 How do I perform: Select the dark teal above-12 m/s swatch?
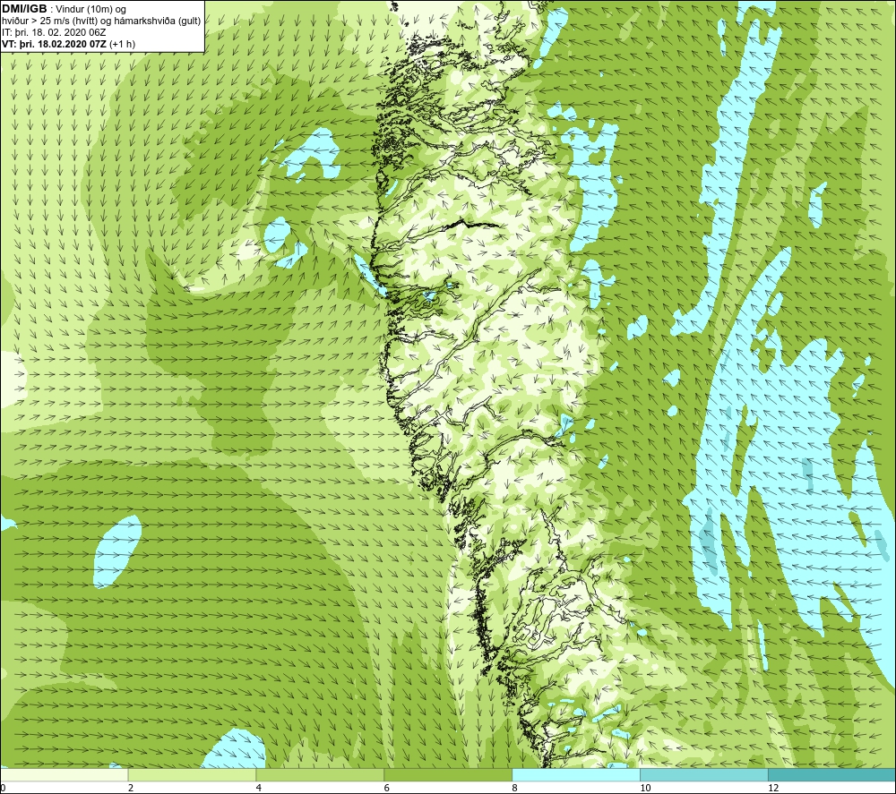tap(832, 774)
